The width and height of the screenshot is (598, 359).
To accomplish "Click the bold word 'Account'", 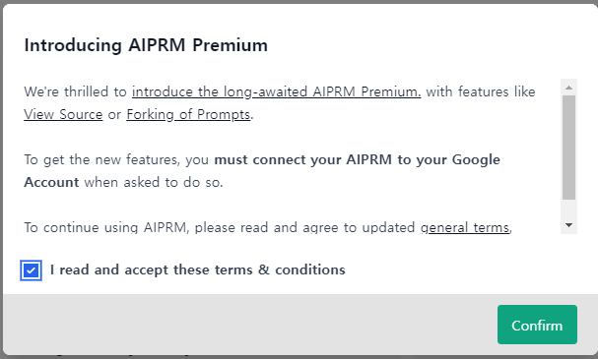I will pos(51,182).
